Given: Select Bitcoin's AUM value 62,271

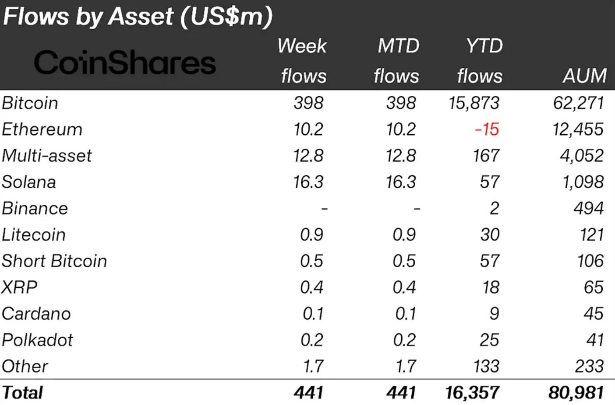Looking at the screenshot, I should (x=578, y=103).
